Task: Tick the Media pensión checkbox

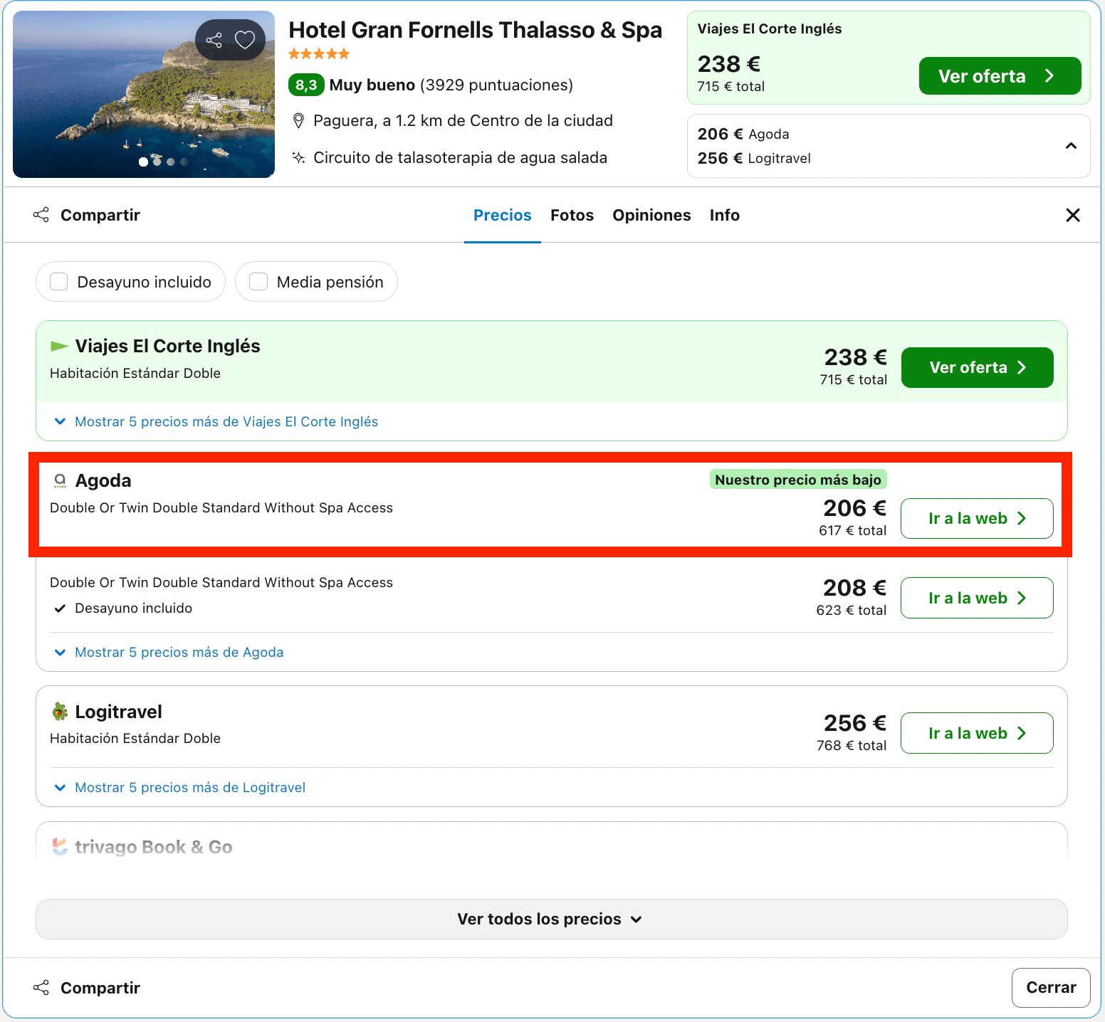Action: [258, 282]
